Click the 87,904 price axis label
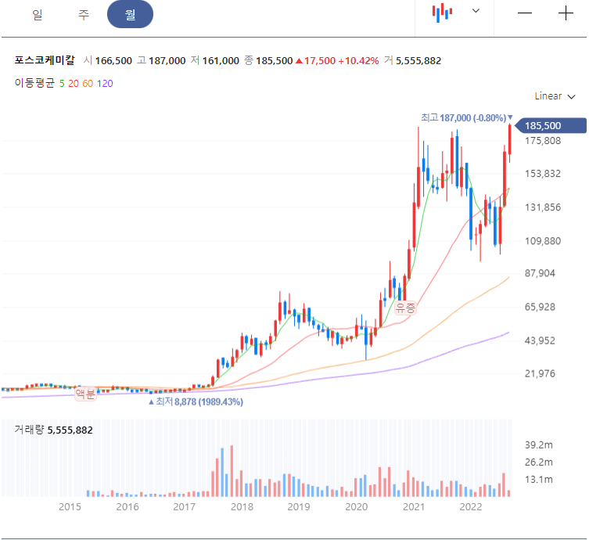589x540 pixels. (x=540, y=273)
